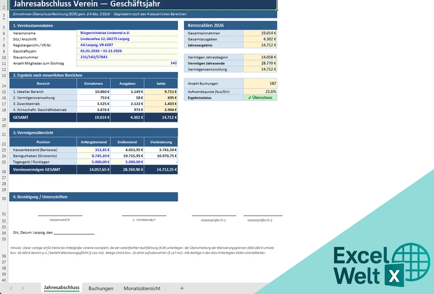Click the '4. Bestätigung / Unterschriften' header
This screenshot has height=294, width=434.
94,197
